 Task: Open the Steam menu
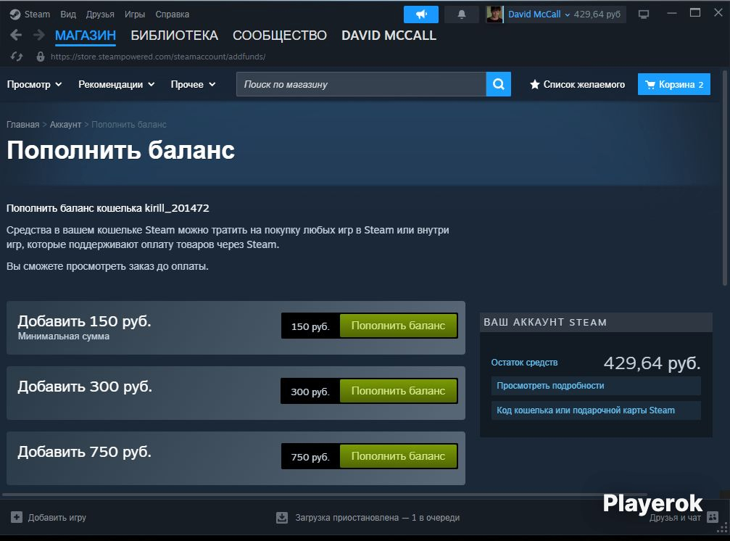click(x=37, y=15)
